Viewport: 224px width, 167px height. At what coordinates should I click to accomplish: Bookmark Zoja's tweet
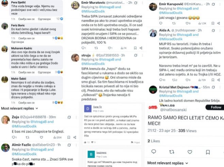coord(68,137)
